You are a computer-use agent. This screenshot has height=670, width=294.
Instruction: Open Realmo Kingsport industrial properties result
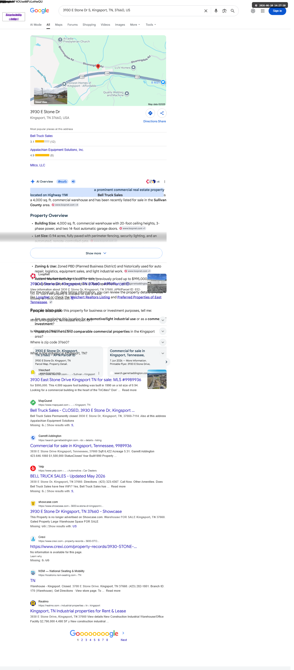click(x=78, y=611)
